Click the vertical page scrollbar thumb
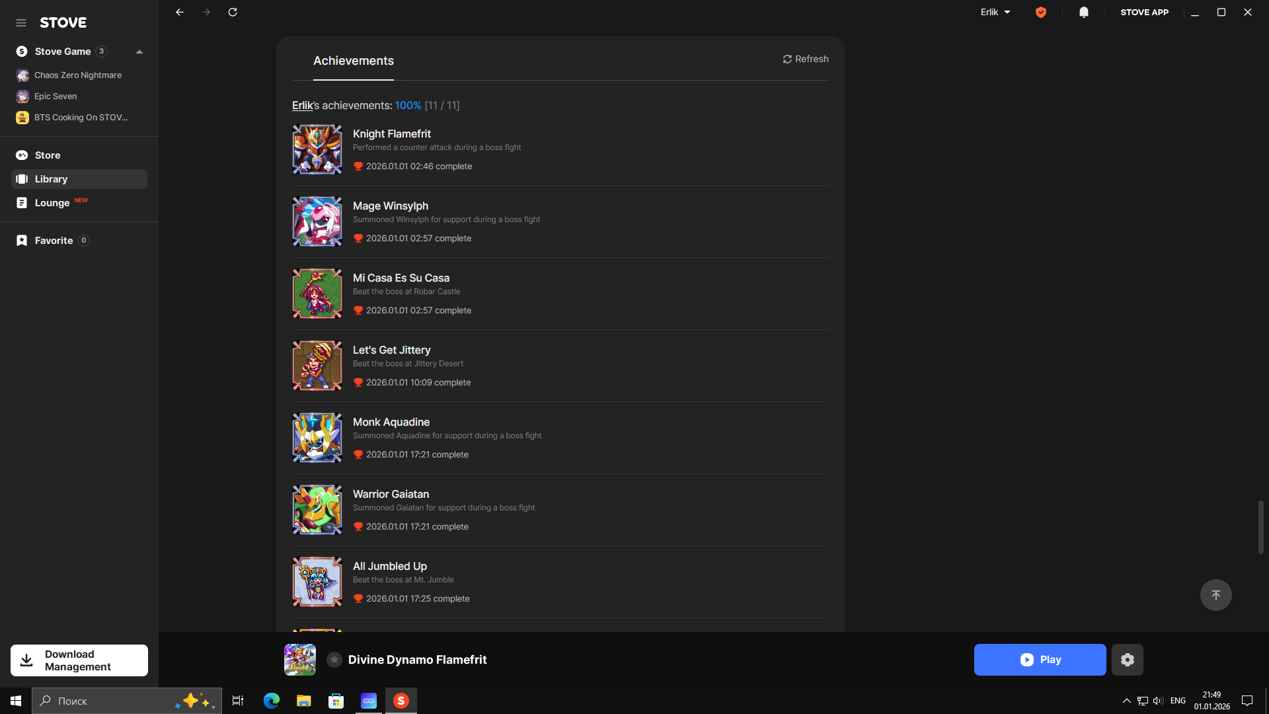Viewport: 1269px width, 714px height. click(x=1260, y=527)
